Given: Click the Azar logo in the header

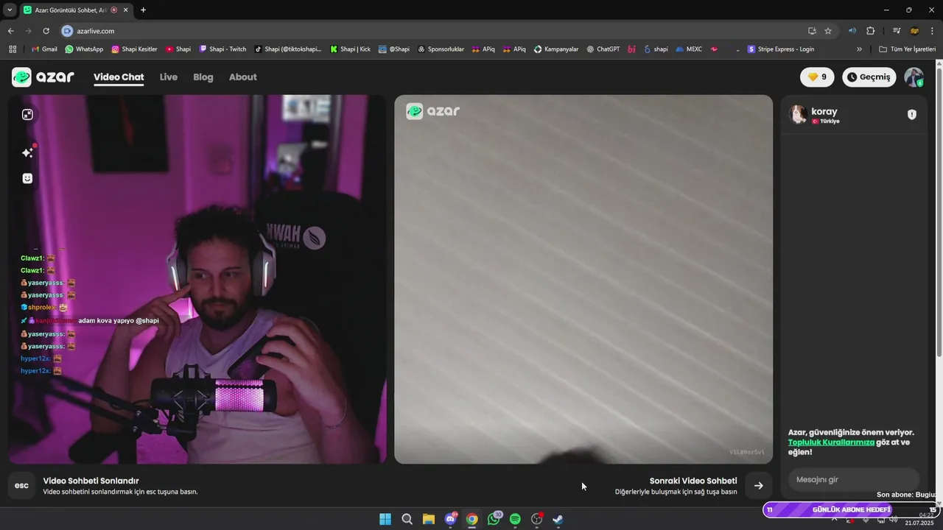Looking at the screenshot, I should pyautogui.click(x=43, y=77).
